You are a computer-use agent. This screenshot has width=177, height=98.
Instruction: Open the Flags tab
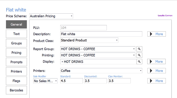tap(16, 81)
